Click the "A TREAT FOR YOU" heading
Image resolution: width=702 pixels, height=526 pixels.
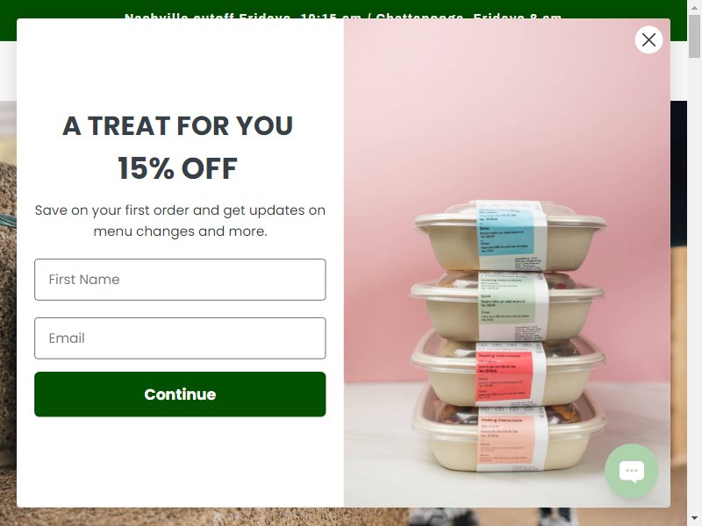[178, 125]
